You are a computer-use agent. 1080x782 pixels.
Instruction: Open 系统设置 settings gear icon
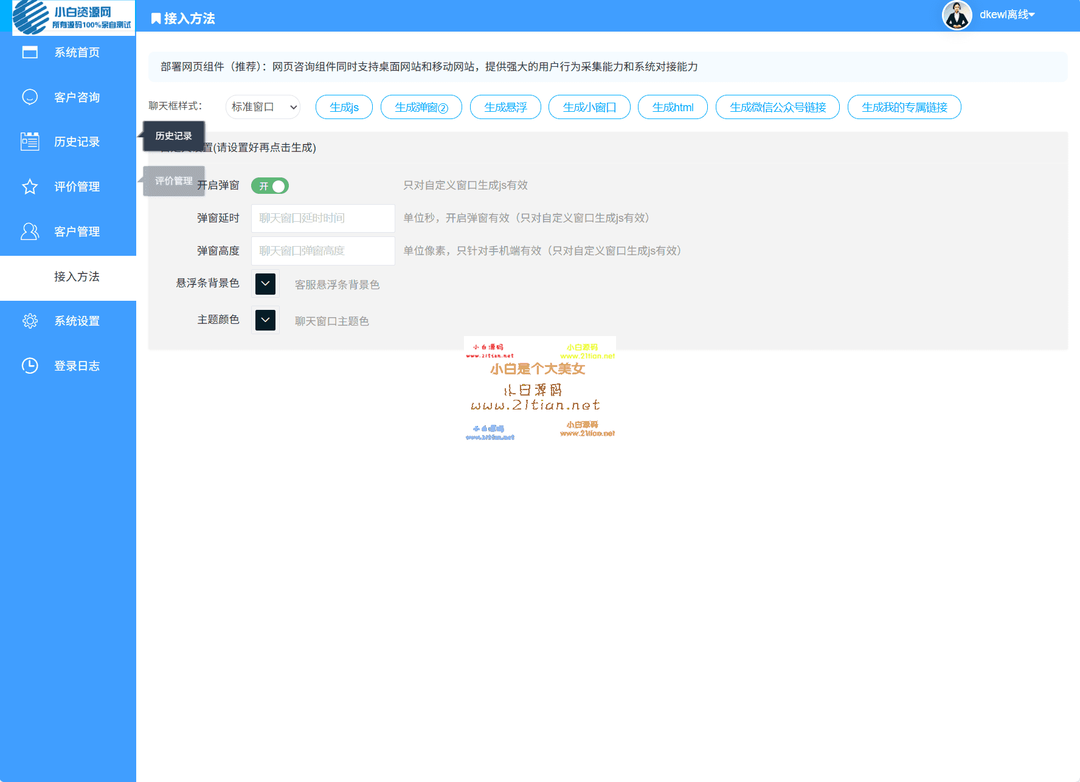[x=30, y=321]
